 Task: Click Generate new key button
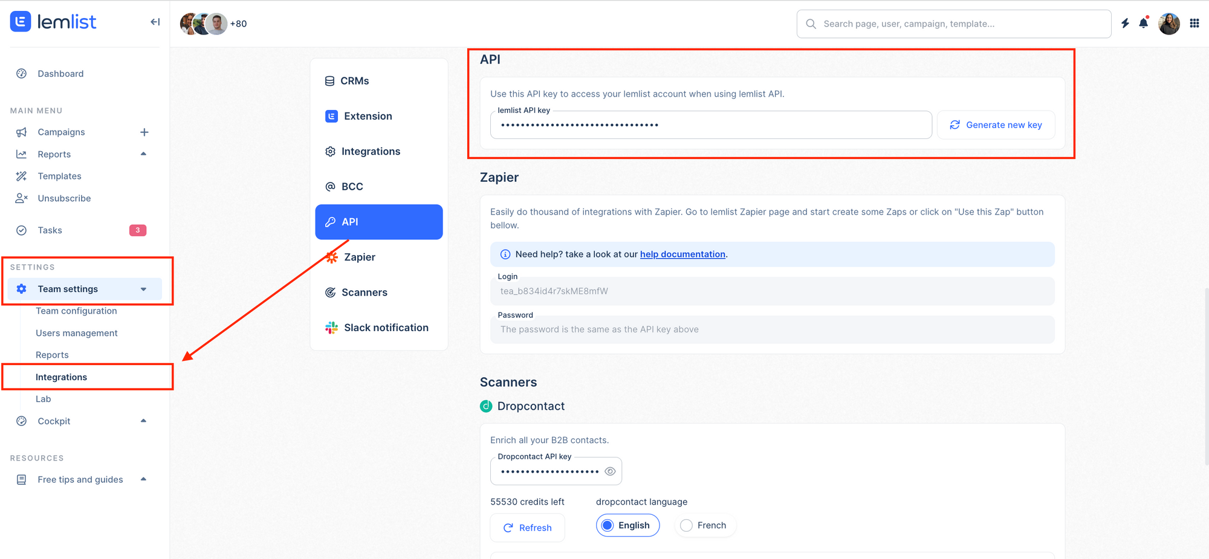(996, 124)
